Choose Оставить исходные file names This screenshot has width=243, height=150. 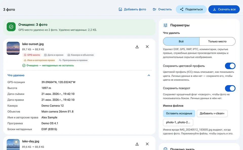179,114
